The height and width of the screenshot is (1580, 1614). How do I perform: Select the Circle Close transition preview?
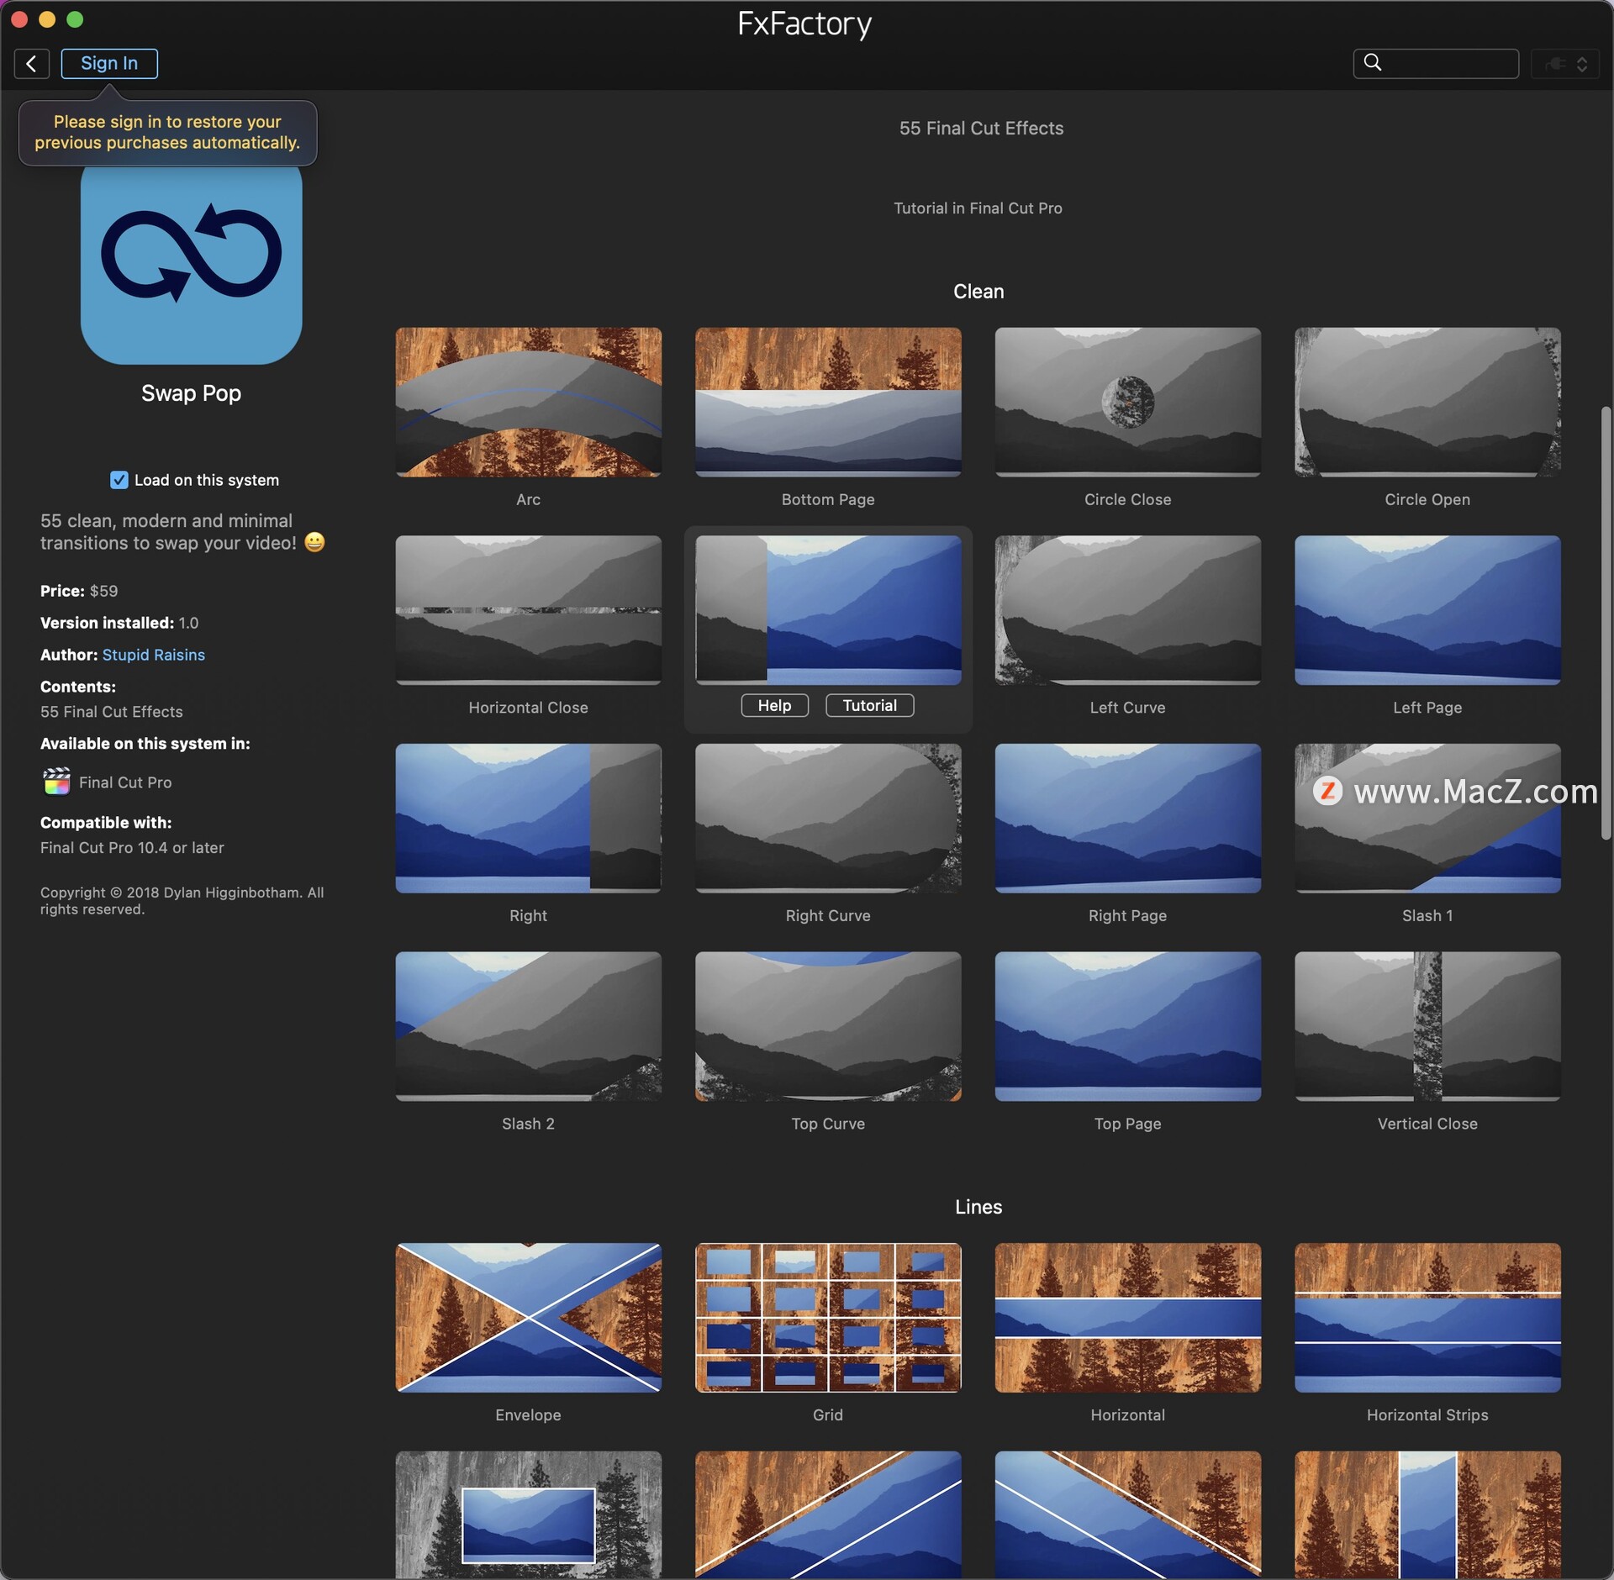[x=1126, y=402]
